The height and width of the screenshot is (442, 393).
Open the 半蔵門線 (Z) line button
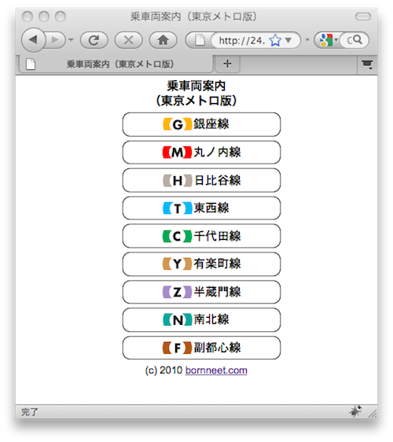(x=201, y=292)
